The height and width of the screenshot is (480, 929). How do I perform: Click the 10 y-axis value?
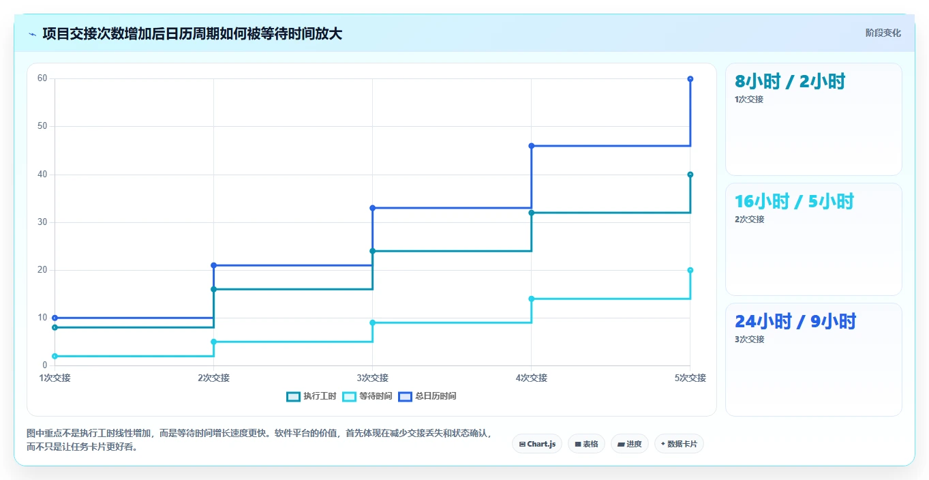(42, 318)
